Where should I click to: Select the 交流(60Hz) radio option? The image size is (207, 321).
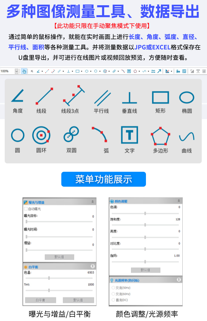tap(113, 294)
